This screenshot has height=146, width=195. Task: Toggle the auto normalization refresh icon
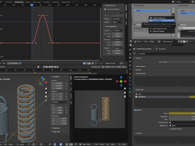[x=20, y=63]
